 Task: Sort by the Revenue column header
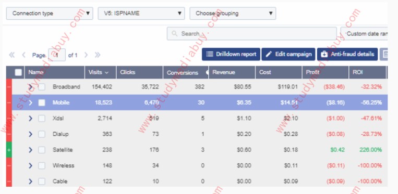click(232, 72)
